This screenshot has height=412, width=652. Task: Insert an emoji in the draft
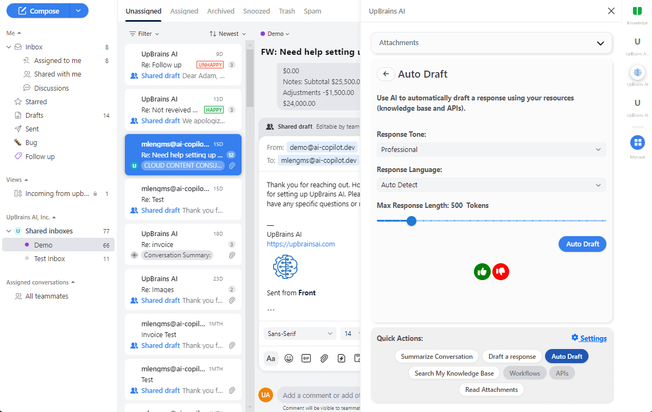pyautogui.click(x=289, y=358)
